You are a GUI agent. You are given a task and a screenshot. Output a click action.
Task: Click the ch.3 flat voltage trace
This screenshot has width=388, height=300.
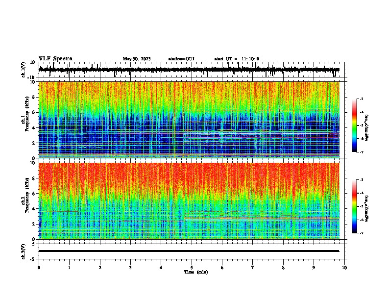point(189,251)
